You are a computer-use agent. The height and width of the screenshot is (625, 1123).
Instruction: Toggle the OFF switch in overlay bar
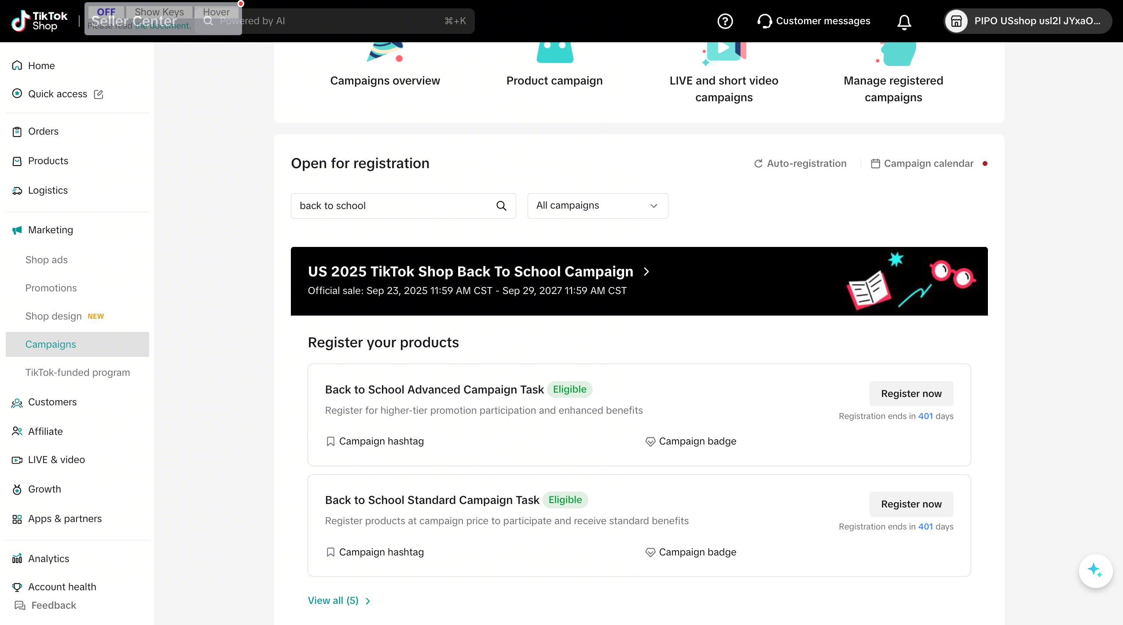pyautogui.click(x=106, y=12)
